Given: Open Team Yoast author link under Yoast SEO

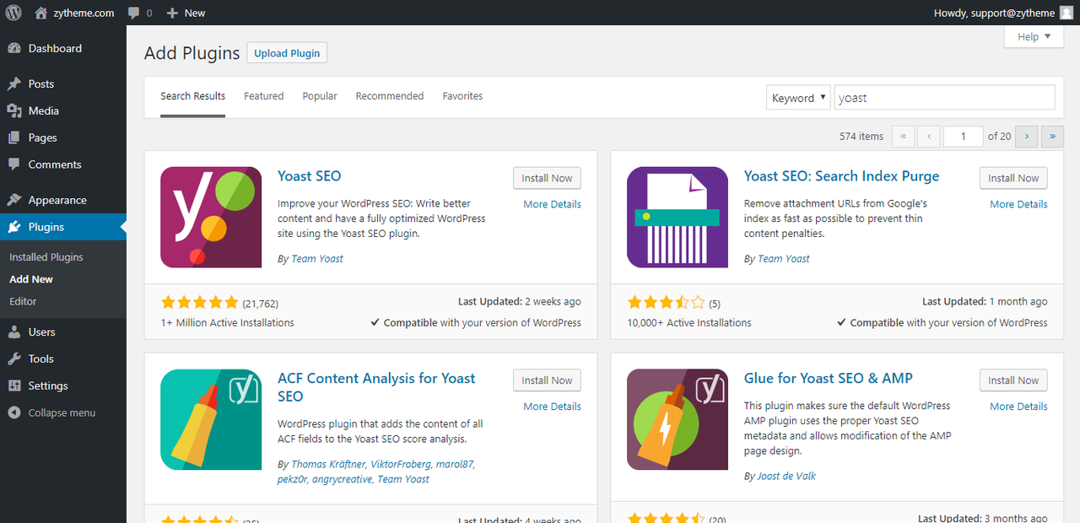Looking at the screenshot, I should [x=317, y=259].
